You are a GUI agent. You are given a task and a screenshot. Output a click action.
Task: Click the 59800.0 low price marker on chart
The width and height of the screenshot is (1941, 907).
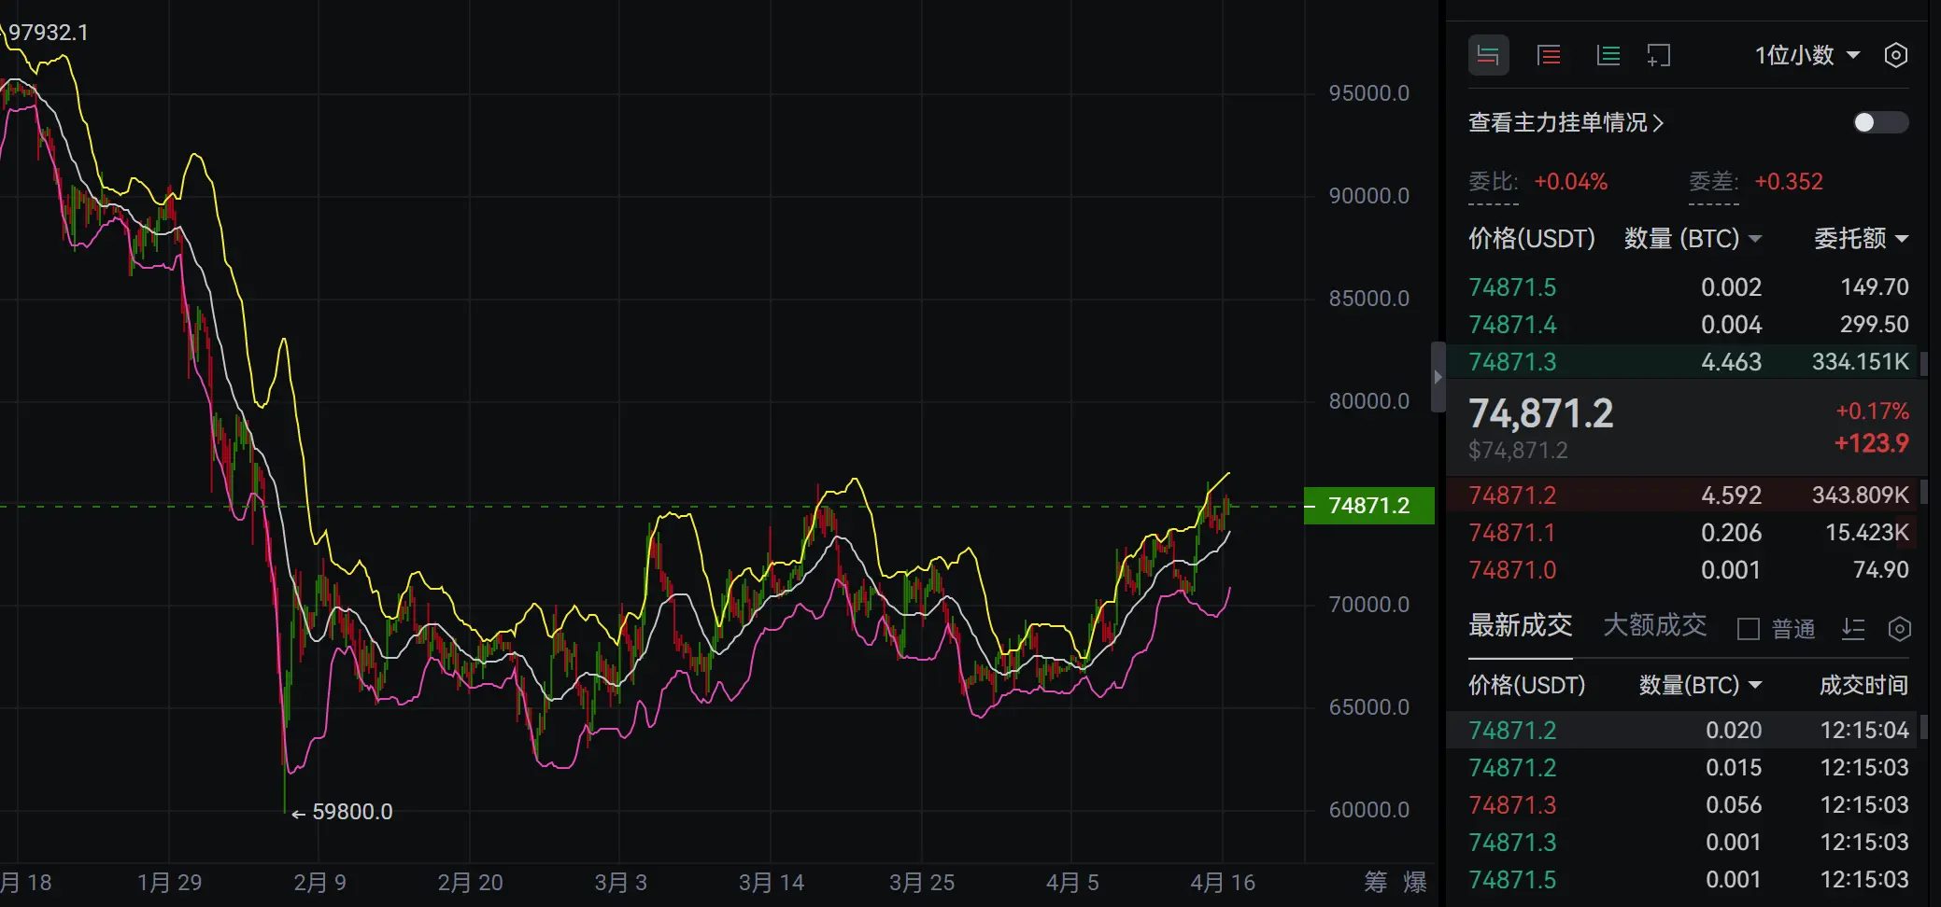352,812
